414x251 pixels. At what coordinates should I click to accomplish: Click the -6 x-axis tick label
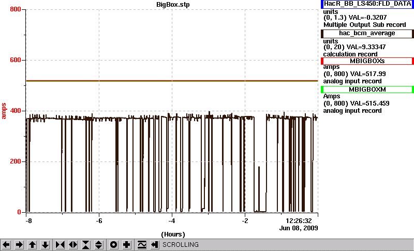coord(99,220)
